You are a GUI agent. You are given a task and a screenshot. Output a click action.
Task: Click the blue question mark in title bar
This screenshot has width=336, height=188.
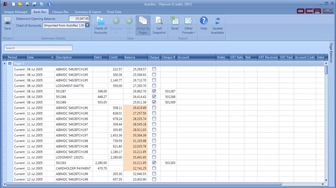(x=49, y=4)
